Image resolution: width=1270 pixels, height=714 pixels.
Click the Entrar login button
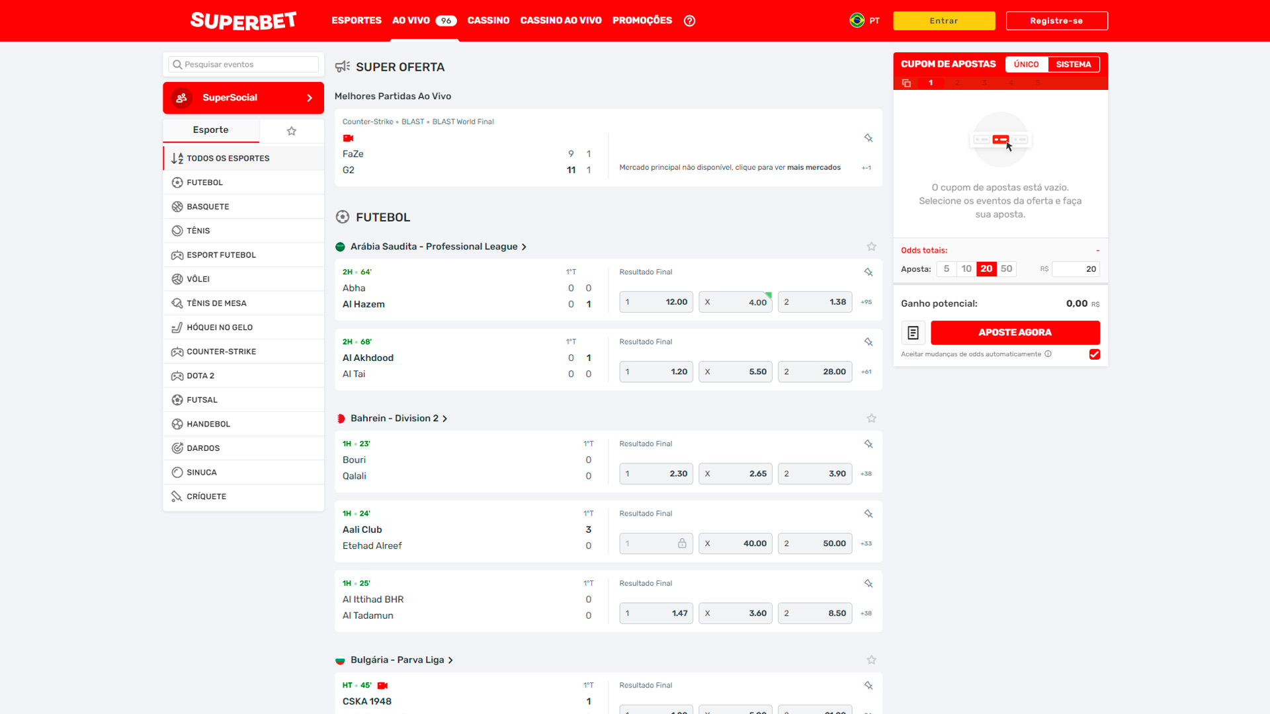point(944,20)
